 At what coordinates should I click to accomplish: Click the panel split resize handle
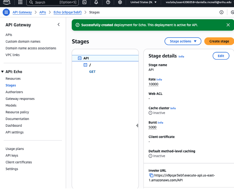(x=137, y=125)
